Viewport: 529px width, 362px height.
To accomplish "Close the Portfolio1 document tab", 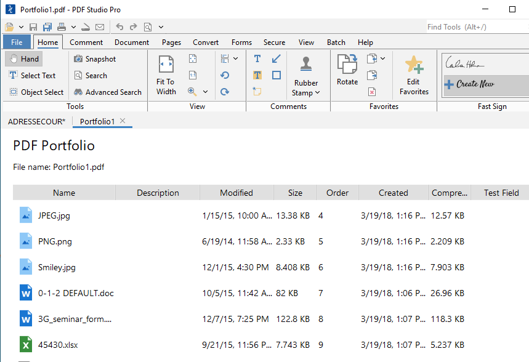I will [123, 121].
